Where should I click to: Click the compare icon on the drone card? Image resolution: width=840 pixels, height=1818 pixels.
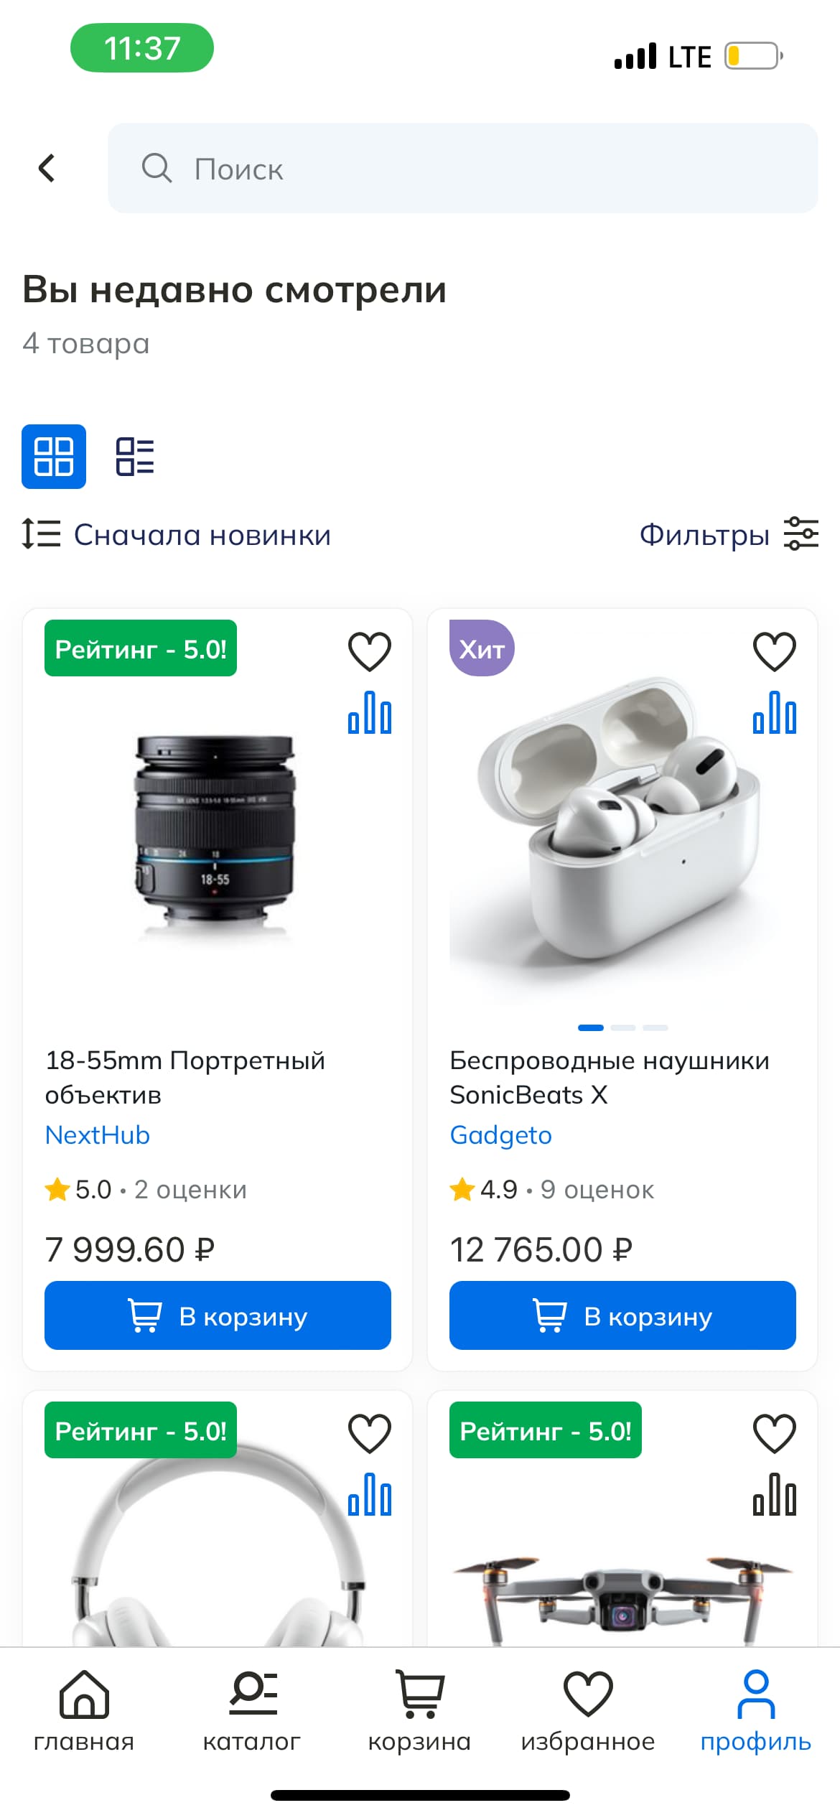[x=774, y=1494]
